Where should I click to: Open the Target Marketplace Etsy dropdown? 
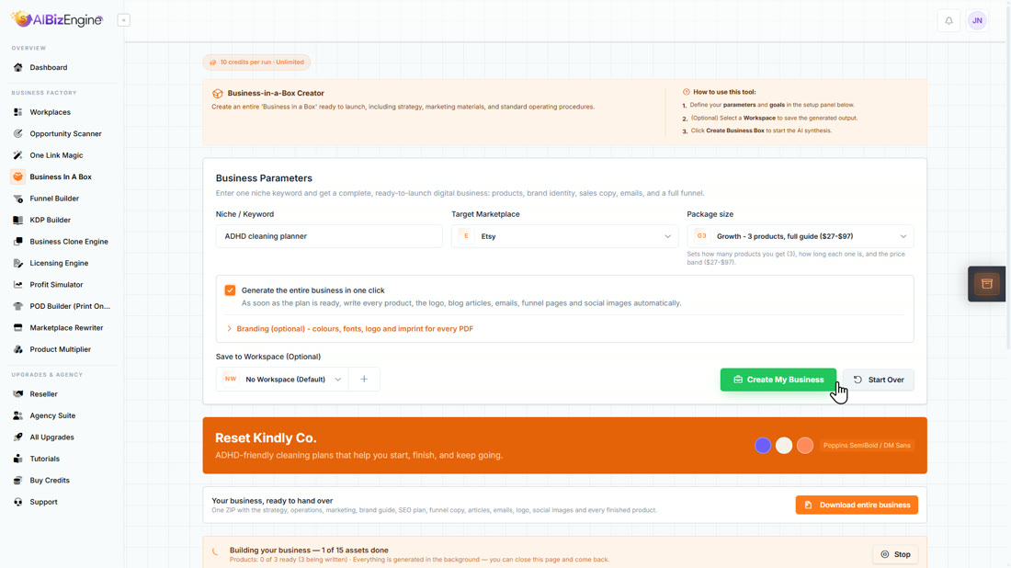(564, 236)
